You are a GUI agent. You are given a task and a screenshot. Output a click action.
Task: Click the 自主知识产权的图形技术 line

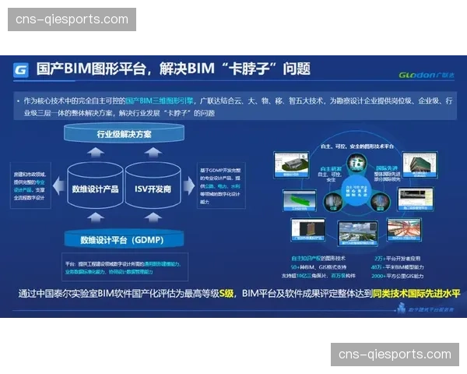coord(318,258)
